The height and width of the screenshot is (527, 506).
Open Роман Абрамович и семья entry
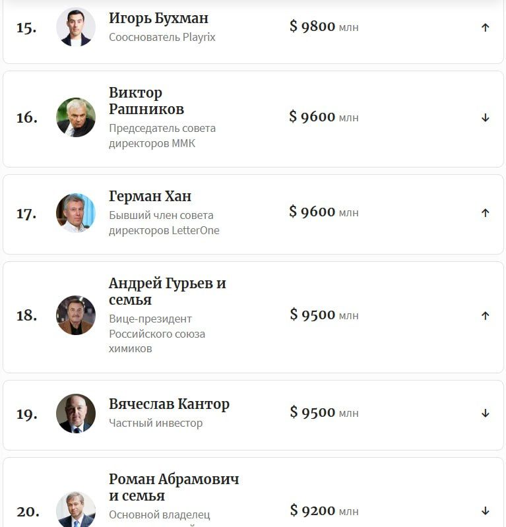coord(174,487)
